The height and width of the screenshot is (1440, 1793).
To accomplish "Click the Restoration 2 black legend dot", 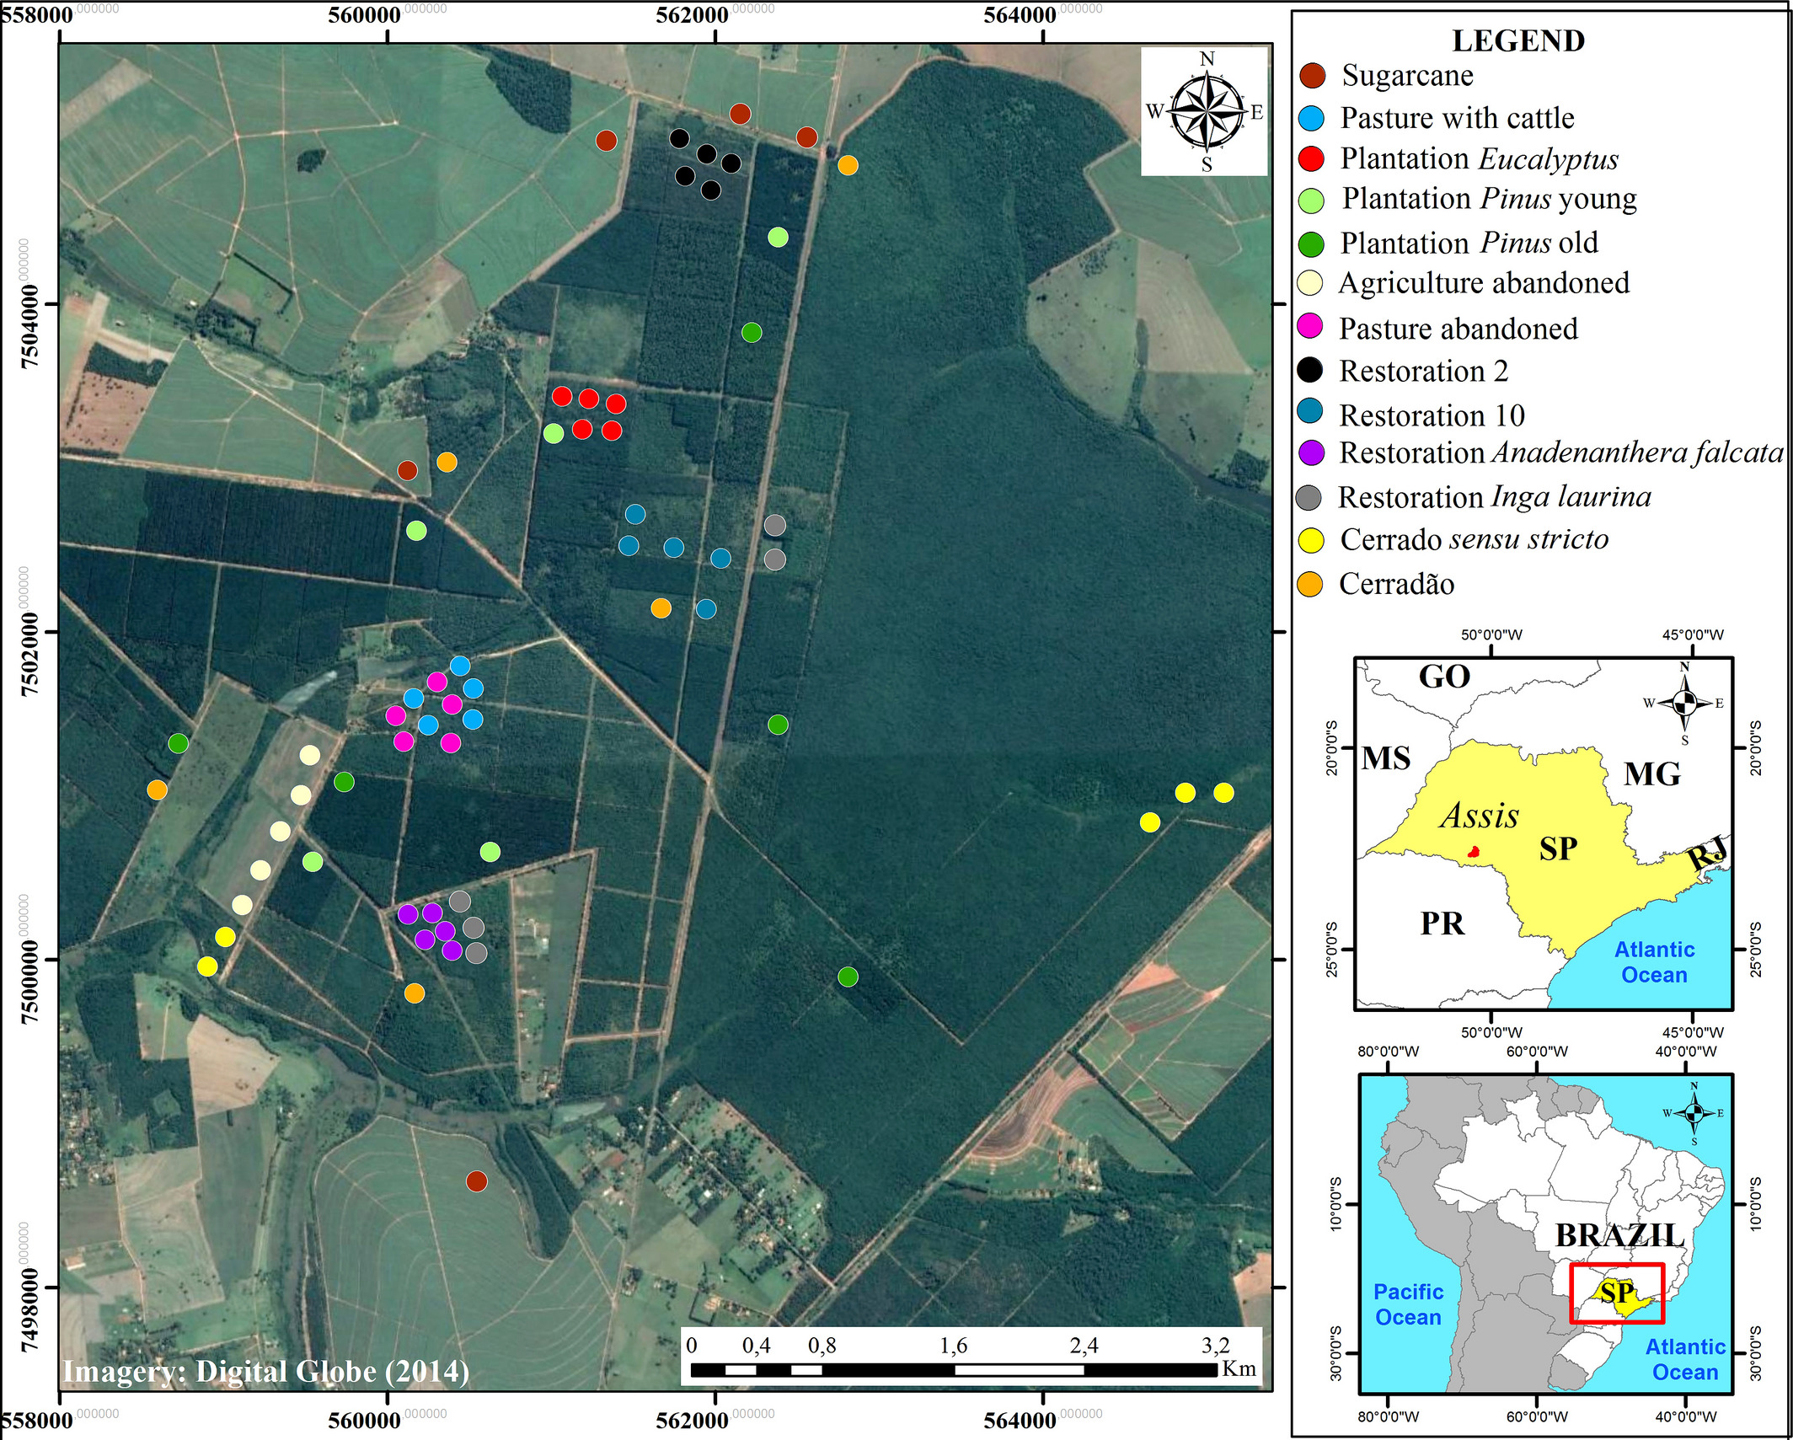I will click(1310, 370).
